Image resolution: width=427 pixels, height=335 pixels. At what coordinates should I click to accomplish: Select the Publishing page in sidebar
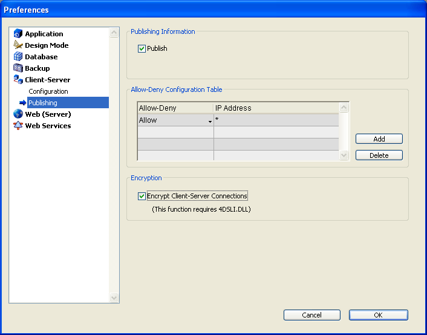(x=43, y=103)
